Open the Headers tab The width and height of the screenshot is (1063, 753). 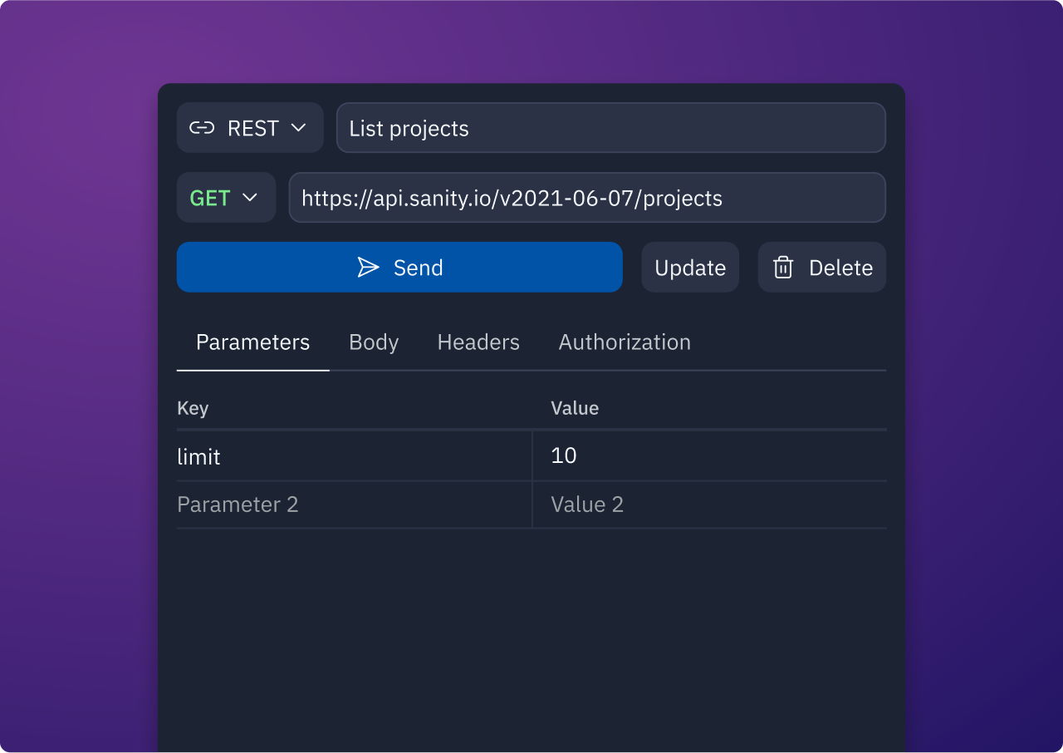tap(478, 342)
